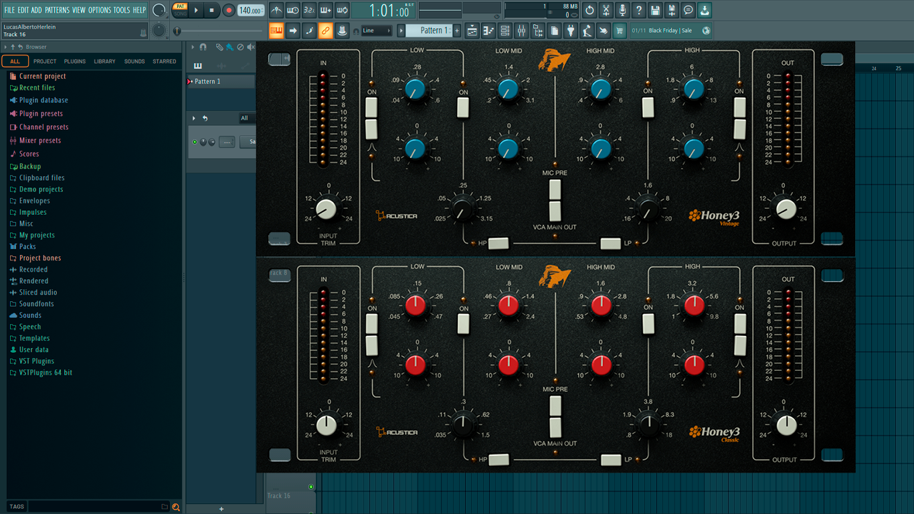Open the shop cart icon
The image size is (914, 514).
click(620, 30)
